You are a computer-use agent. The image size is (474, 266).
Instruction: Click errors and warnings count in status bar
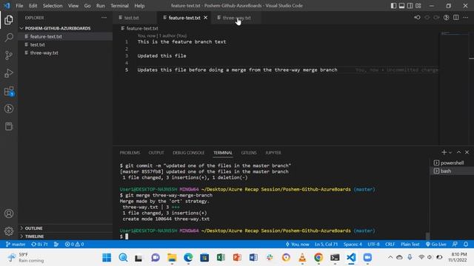(74, 245)
